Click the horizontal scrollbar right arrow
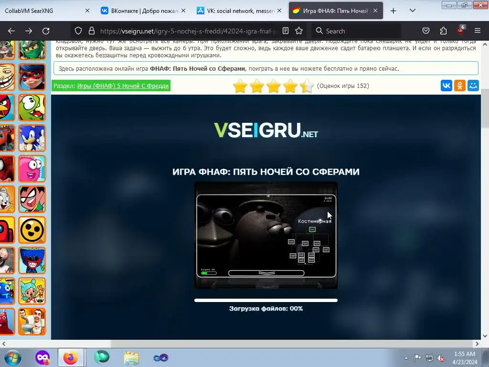Screen dimensions: 489x367 pyautogui.click(x=477, y=344)
